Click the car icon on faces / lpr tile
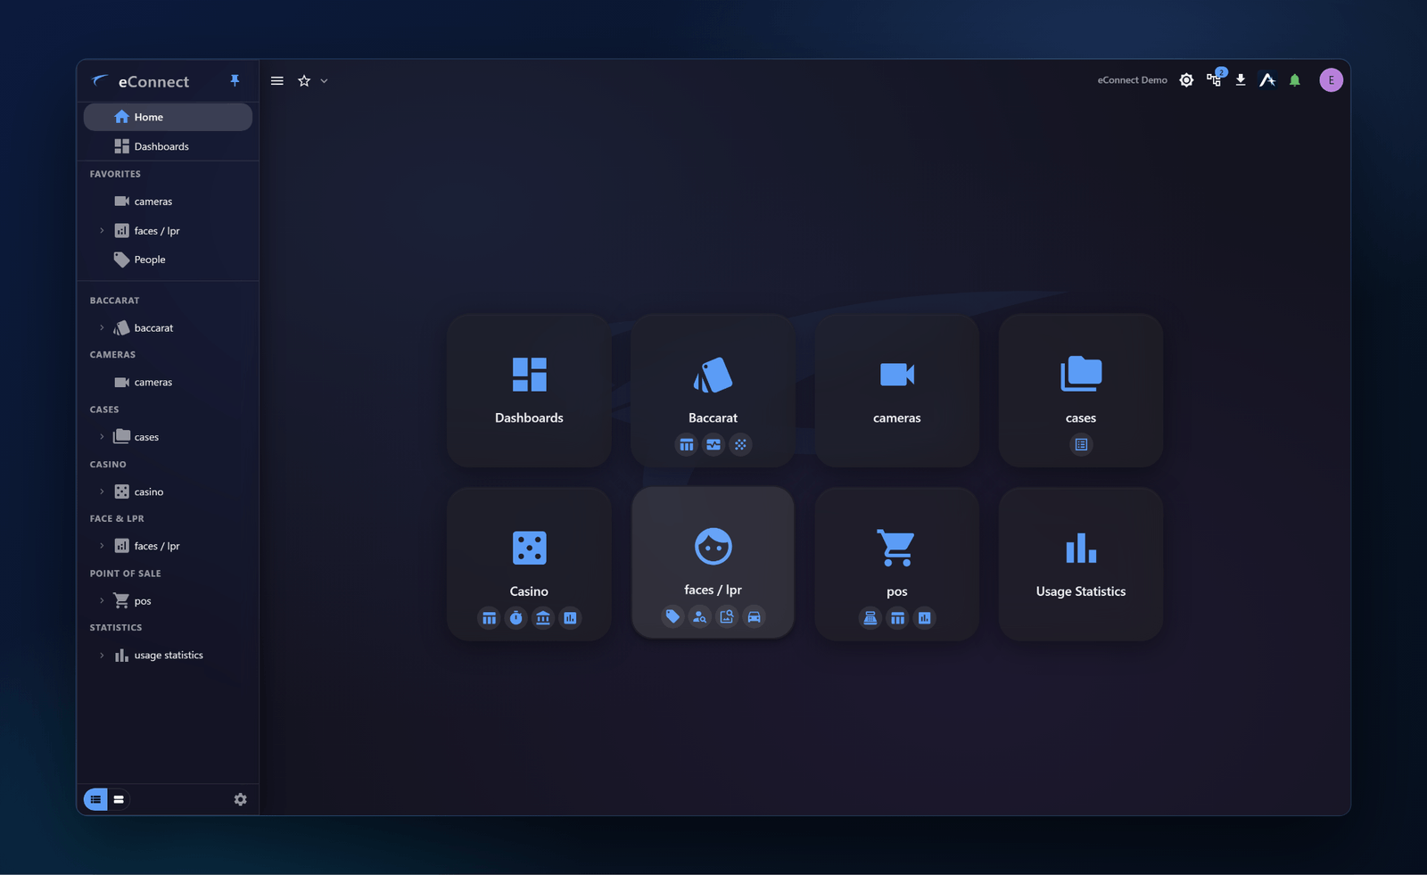 (x=755, y=616)
